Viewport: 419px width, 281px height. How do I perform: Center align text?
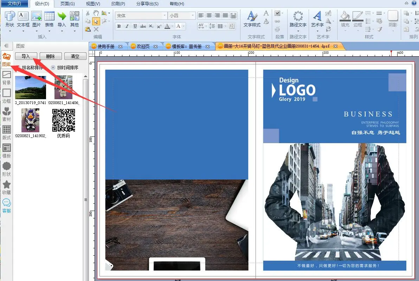[x=209, y=15]
